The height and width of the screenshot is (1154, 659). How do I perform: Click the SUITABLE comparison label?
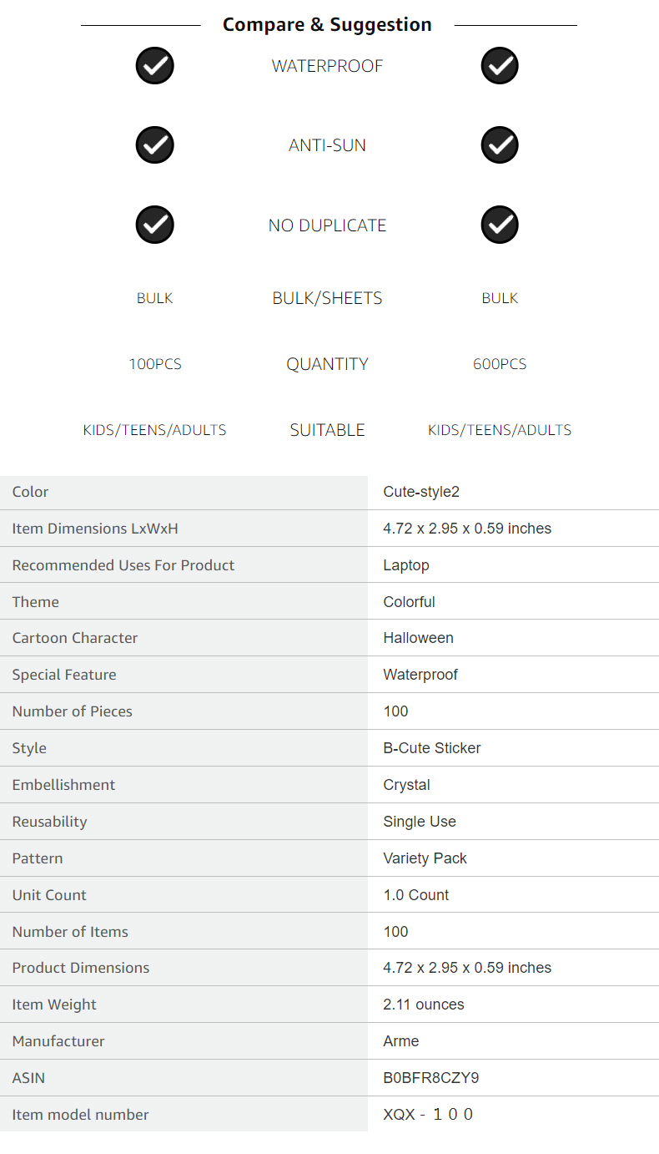[327, 430]
